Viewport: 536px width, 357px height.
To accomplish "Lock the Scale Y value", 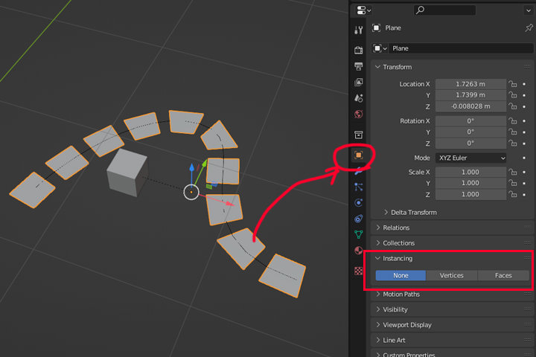I will click(x=512, y=183).
